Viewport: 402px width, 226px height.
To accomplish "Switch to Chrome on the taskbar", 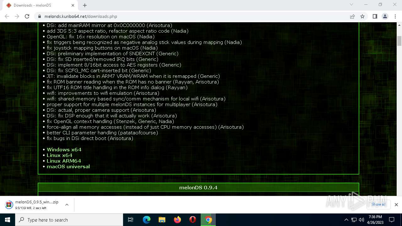I will (208, 220).
